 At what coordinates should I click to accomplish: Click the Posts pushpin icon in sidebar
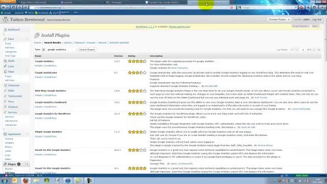(6, 39)
